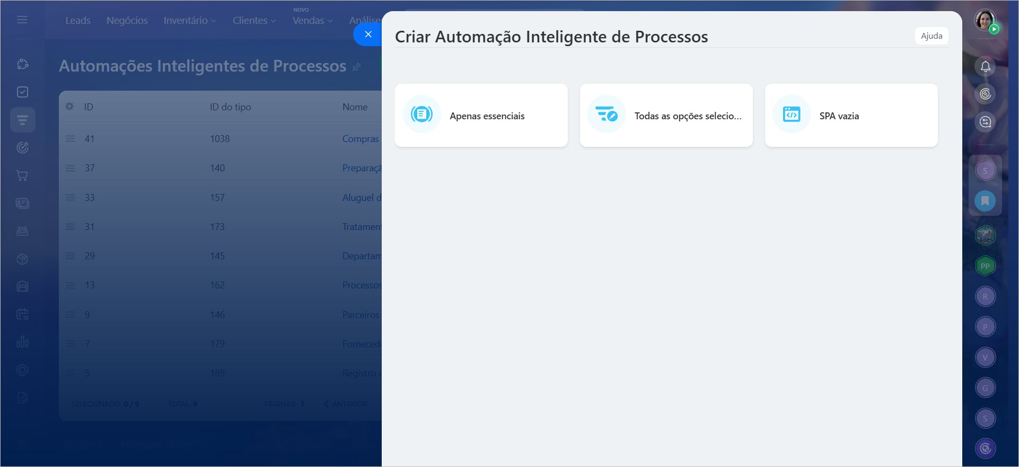This screenshot has width=1019, height=467.
Task: Go to the Leads tab
Action: (78, 21)
